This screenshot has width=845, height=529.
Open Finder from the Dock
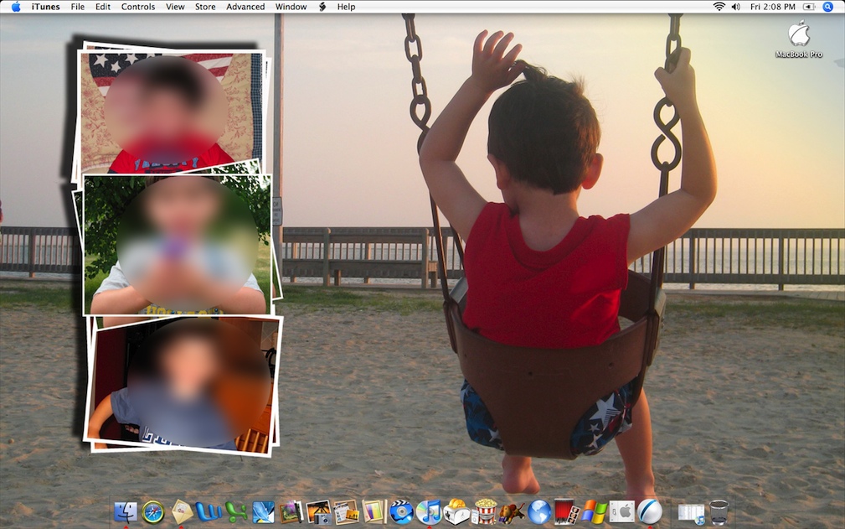(125, 511)
